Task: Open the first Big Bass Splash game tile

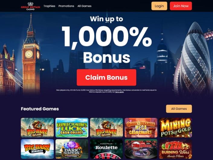Action: coord(37,128)
